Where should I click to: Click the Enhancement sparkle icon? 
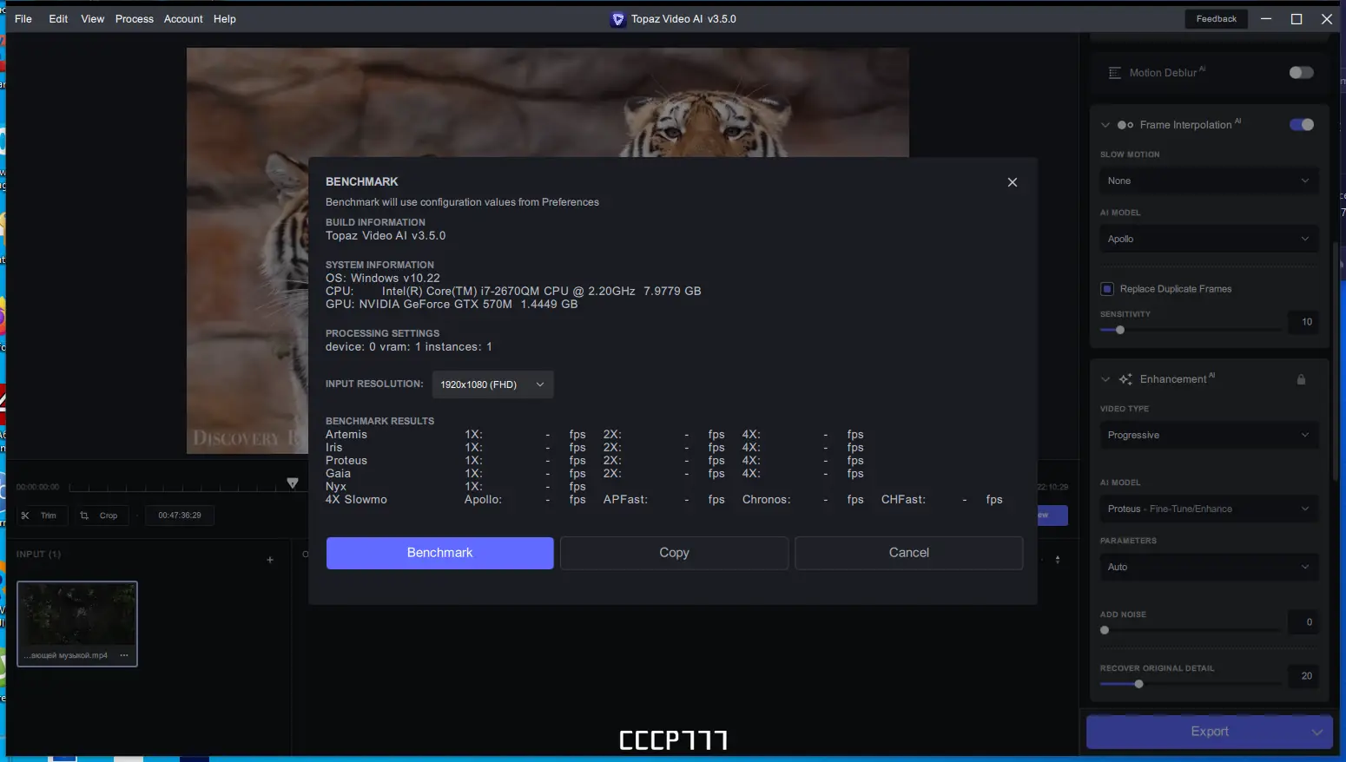click(1125, 379)
